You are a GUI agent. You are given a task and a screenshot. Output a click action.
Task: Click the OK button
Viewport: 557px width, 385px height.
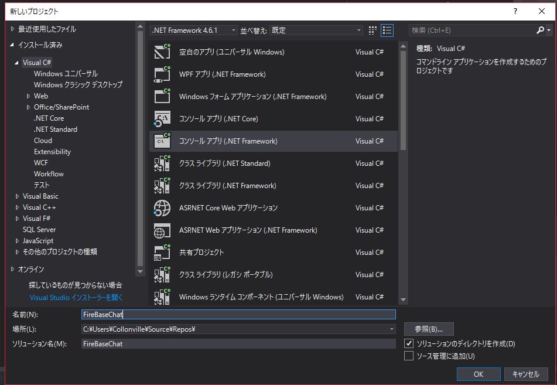point(479,374)
